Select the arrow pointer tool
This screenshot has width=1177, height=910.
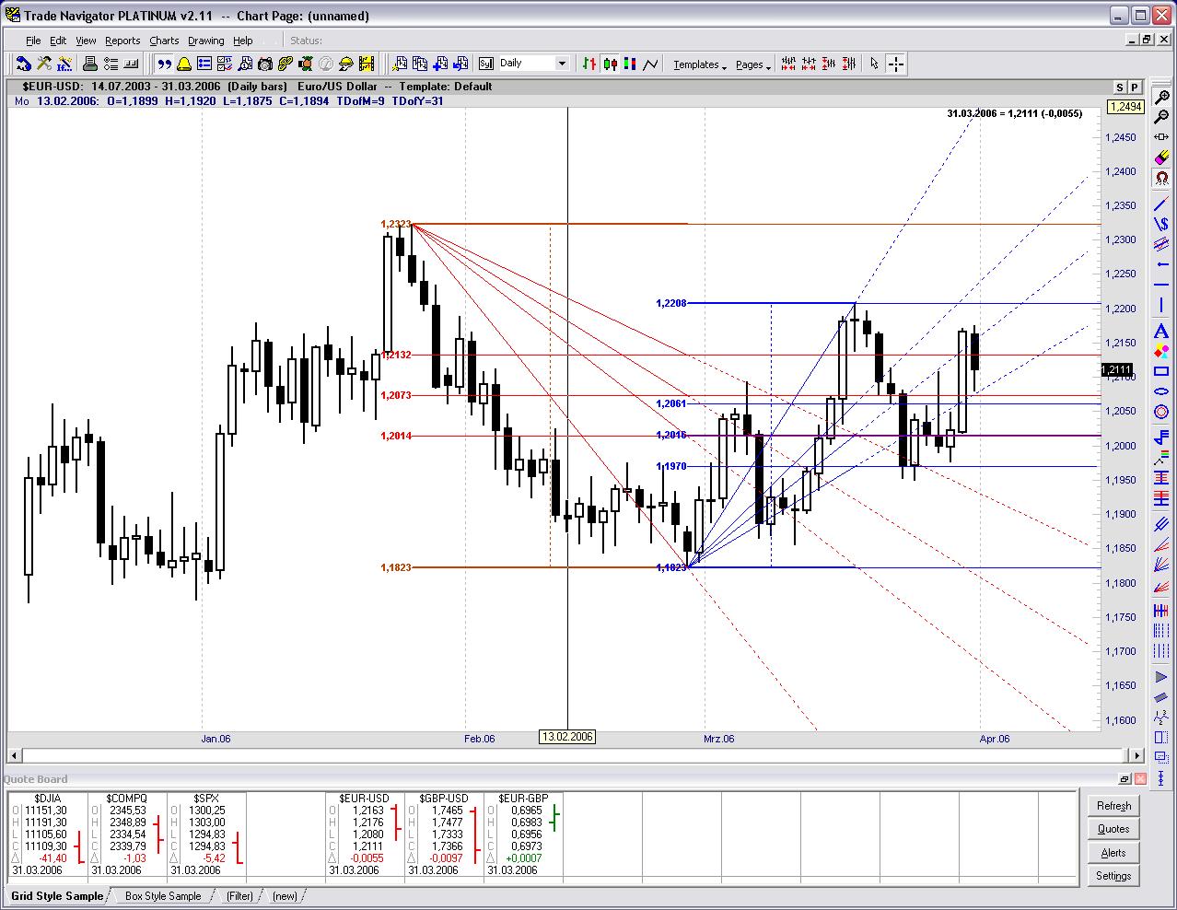pos(874,64)
